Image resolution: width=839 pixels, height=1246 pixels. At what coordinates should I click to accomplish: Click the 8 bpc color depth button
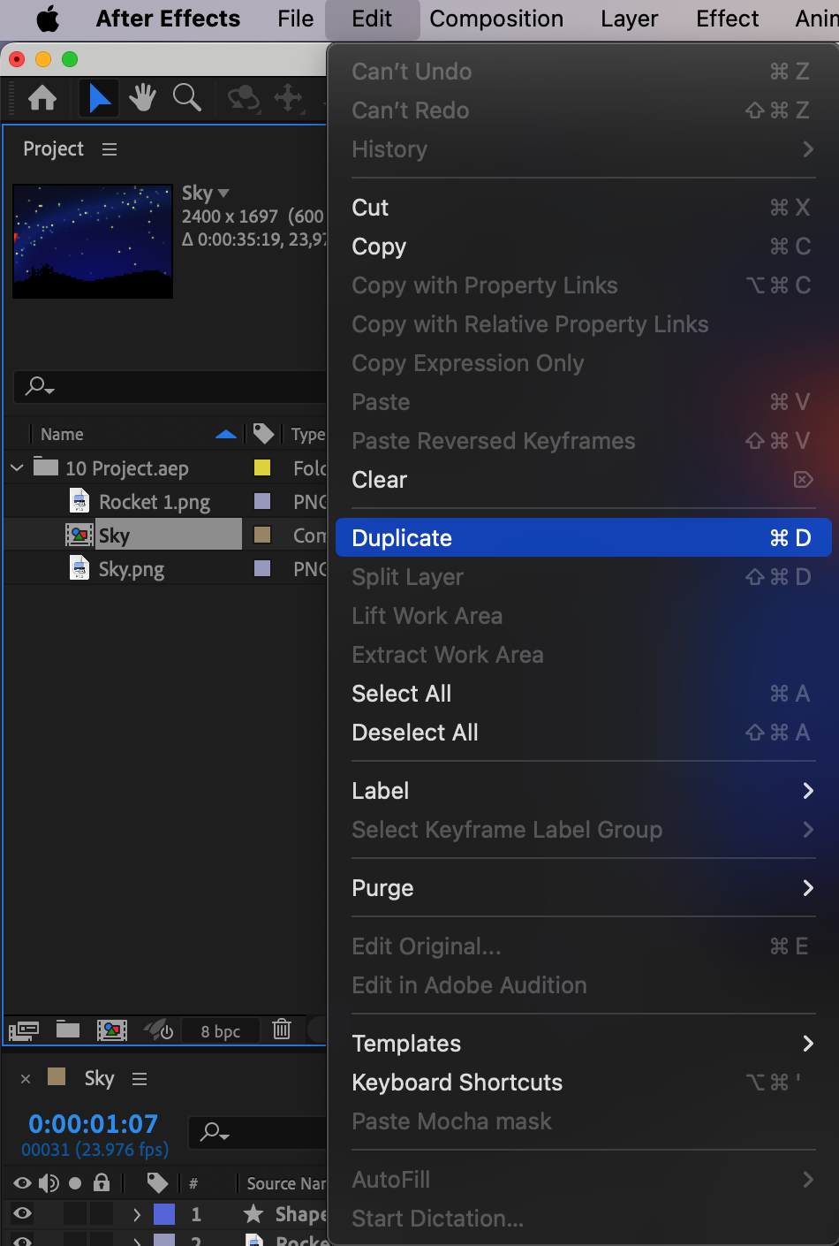[x=220, y=1031]
